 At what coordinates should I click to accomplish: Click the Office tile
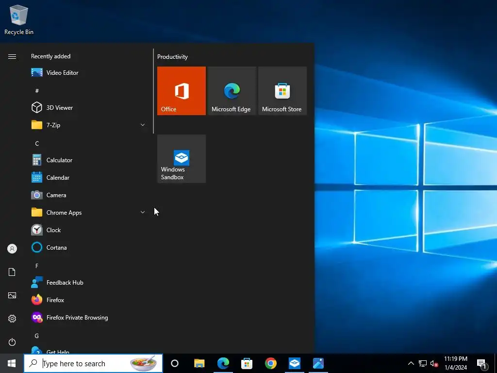[182, 91]
